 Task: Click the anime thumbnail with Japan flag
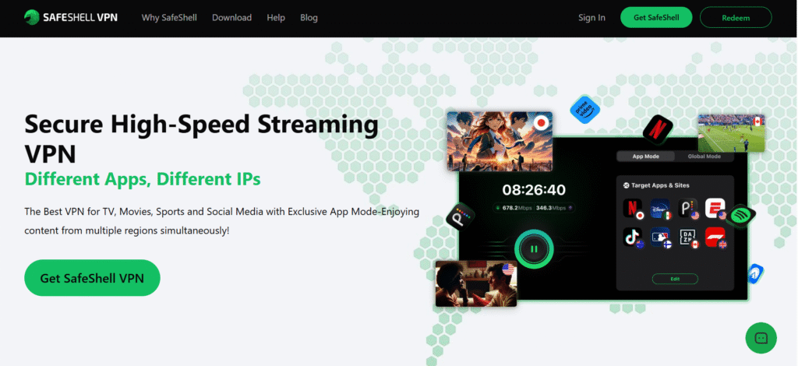tap(500, 141)
